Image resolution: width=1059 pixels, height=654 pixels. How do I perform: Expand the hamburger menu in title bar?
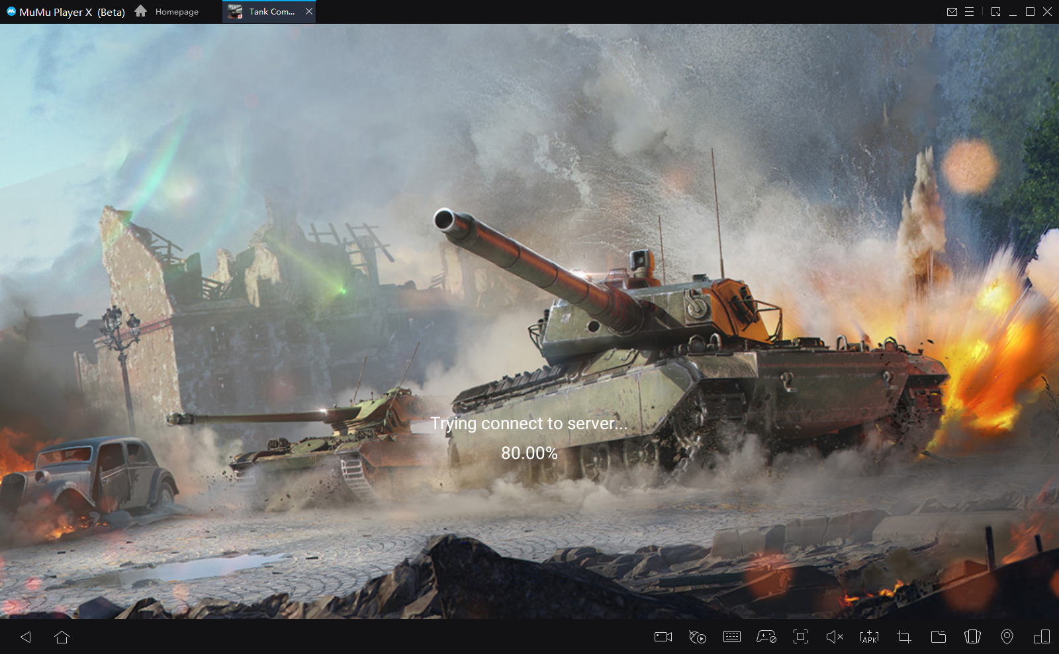tap(969, 12)
